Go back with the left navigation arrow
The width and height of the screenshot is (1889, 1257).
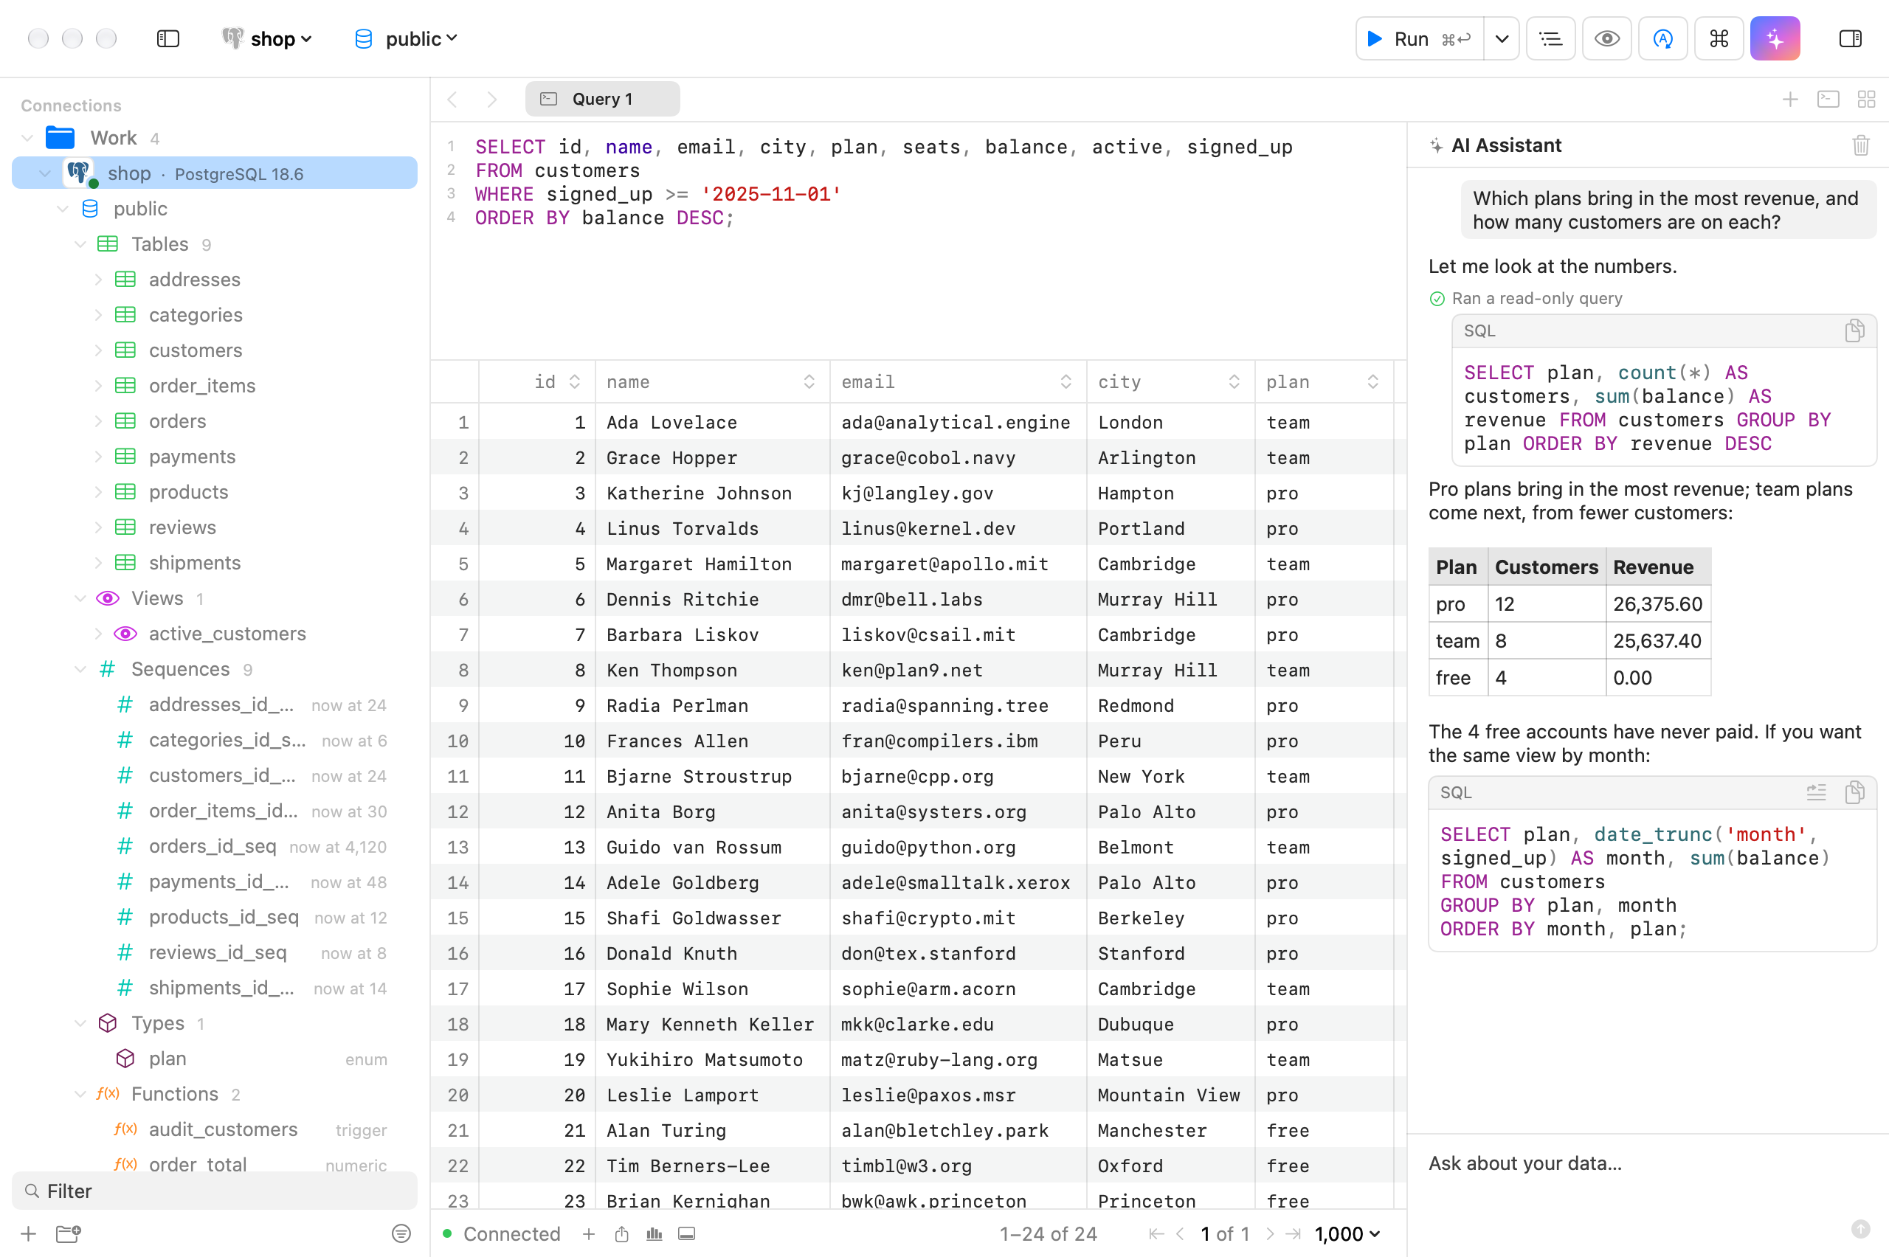(452, 99)
